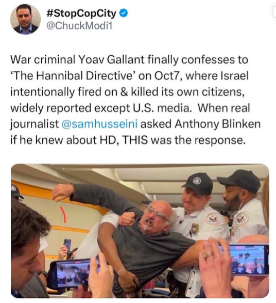Click the raised fist in the photo
This screenshot has width=276, height=303.
(61, 192)
